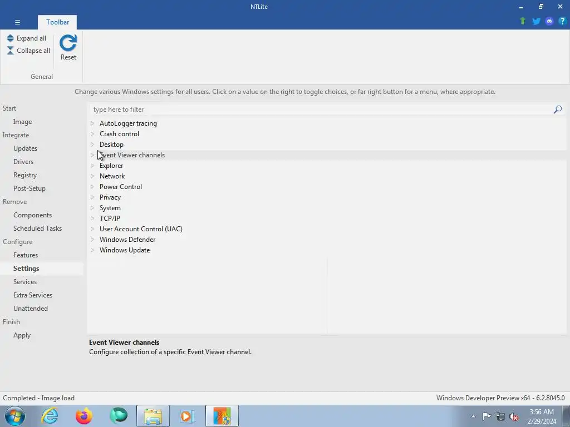The height and width of the screenshot is (427, 570).
Task: Select the Power Control row text
Action: (x=121, y=187)
